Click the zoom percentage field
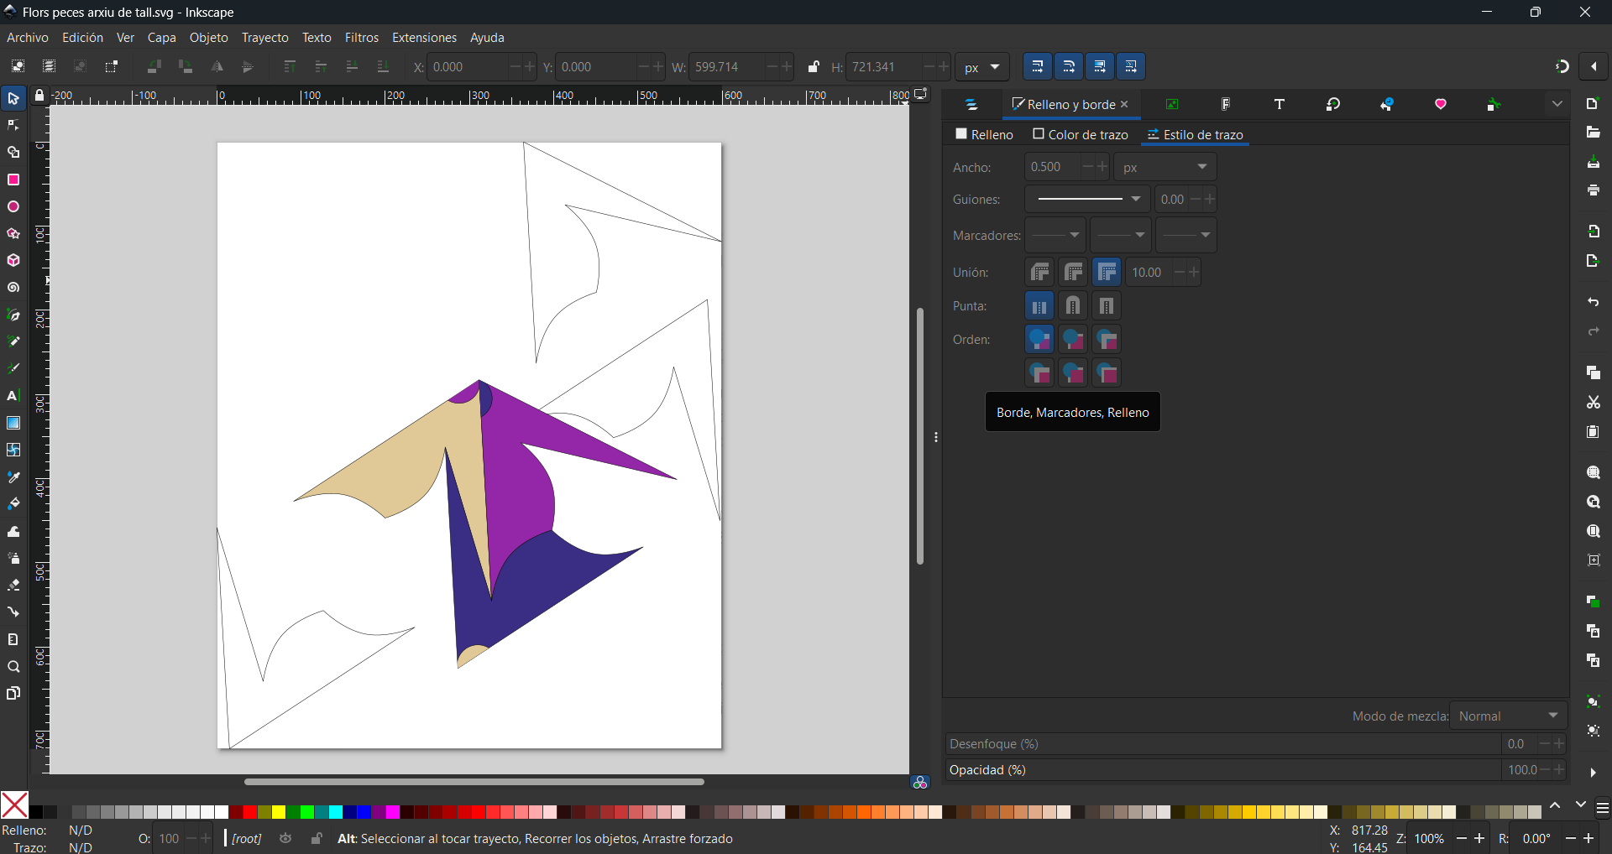 point(1431,839)
